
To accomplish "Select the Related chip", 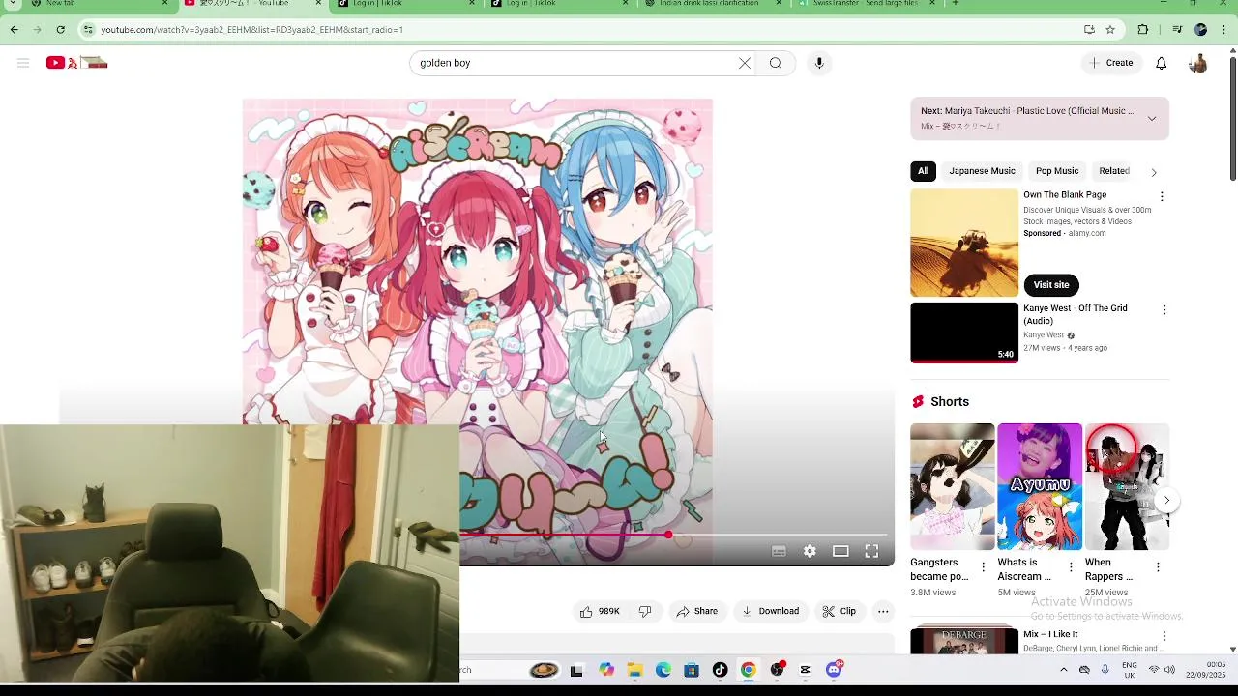I will click(x=1114, y=171).
